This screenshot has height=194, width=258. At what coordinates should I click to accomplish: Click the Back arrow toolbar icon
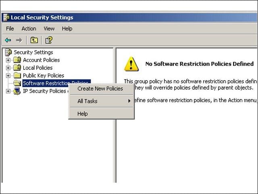[8, 40]
